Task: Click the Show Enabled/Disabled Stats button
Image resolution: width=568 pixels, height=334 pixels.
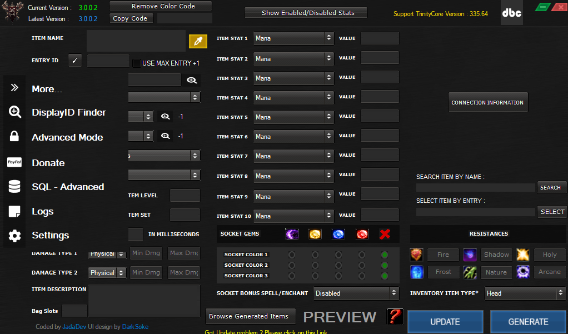Action: tap(305, 12)
